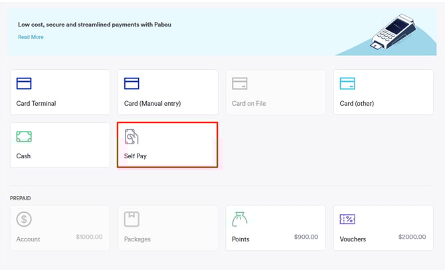The height and width of the screenshot is (270, 445).
Task: Click the Account $1000.00 balance amount
Action: 88,237
